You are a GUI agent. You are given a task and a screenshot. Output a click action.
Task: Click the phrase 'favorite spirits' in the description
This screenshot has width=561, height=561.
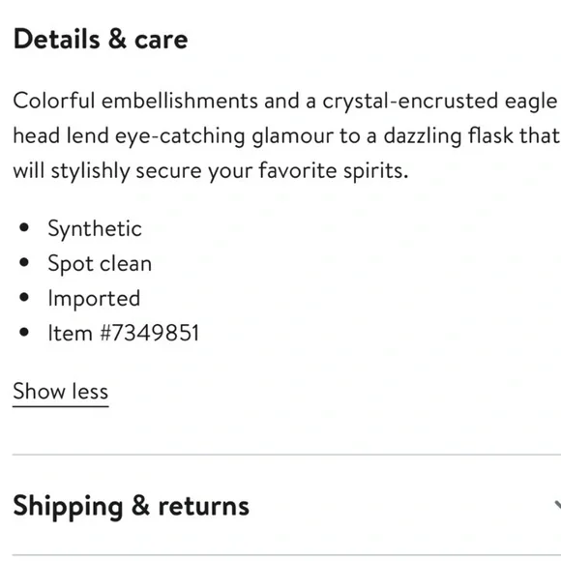coord(334,170)
